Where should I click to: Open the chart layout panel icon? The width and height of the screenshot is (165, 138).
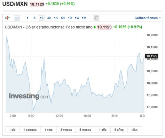(x=96, y=18)
